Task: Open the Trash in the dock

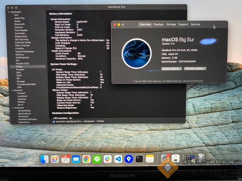Action: click(x=201, y=158)
